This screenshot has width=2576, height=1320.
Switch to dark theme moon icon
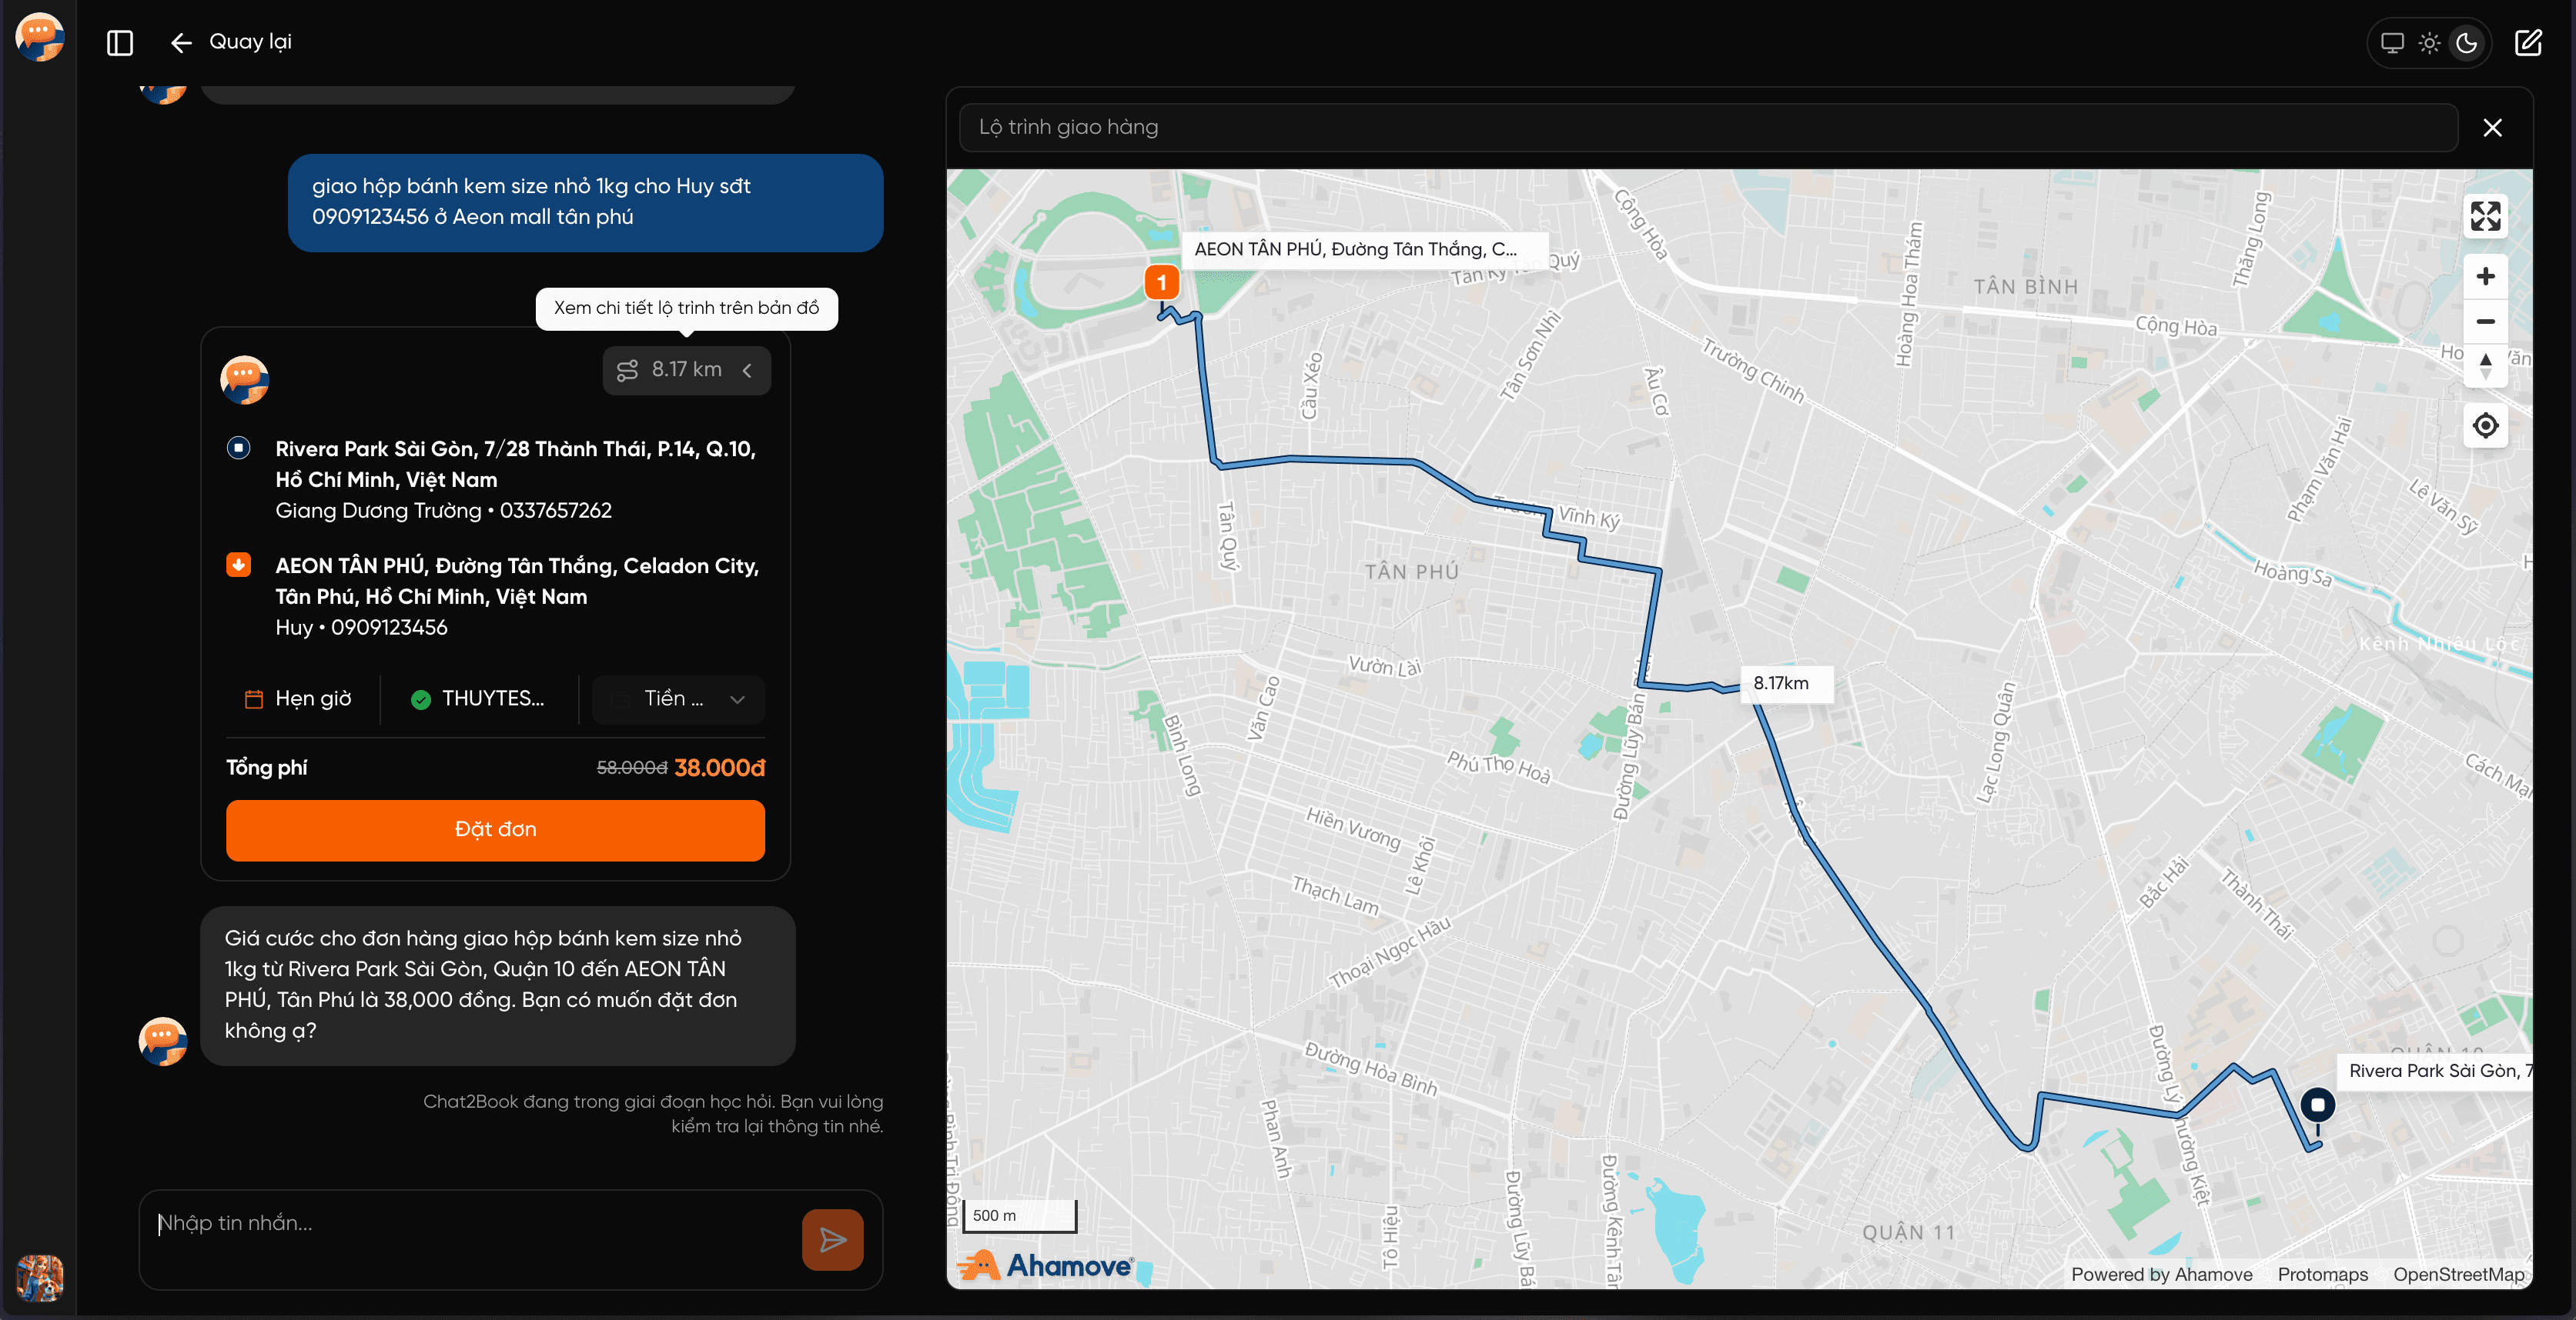(2467, 43)
